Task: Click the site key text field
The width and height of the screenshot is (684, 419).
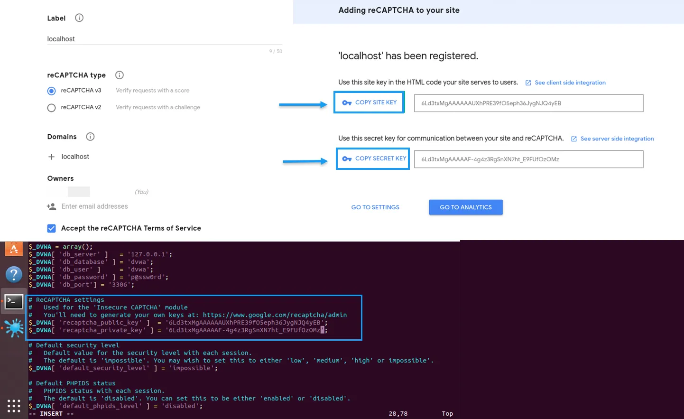Action: [528, 103]
